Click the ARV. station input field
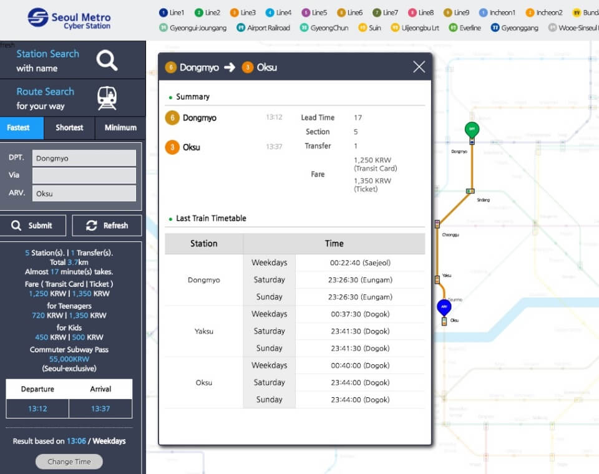599x474 pixels. [84, 193]
